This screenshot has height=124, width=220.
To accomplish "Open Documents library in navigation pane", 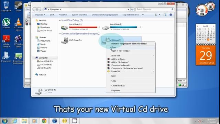I will click(x=45, y=41).
